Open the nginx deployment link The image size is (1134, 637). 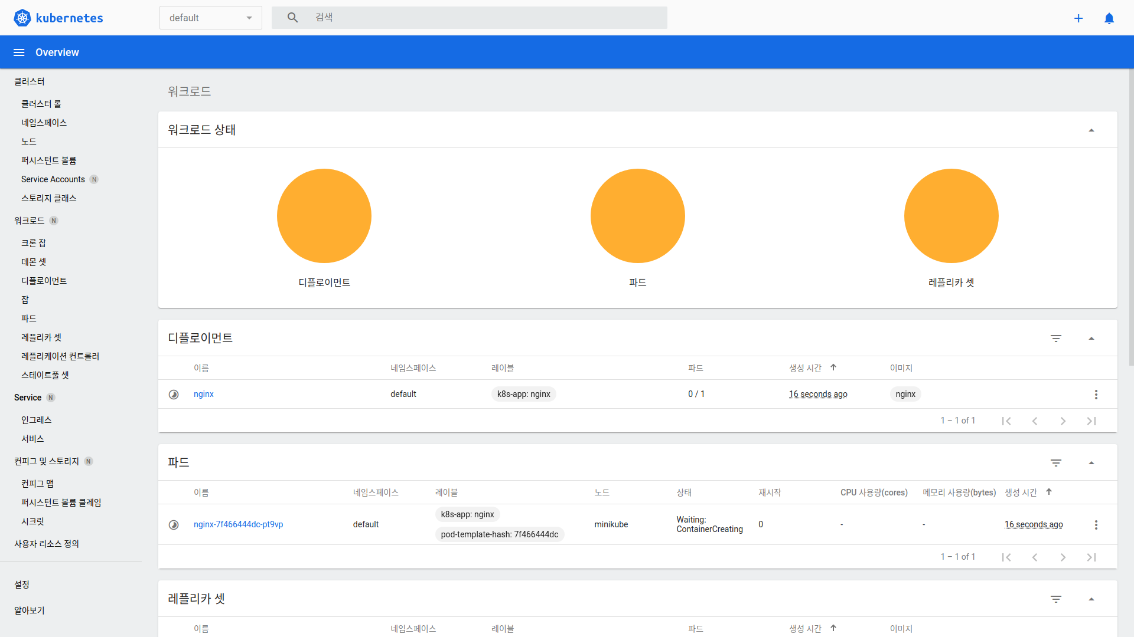tap(204, 394)
